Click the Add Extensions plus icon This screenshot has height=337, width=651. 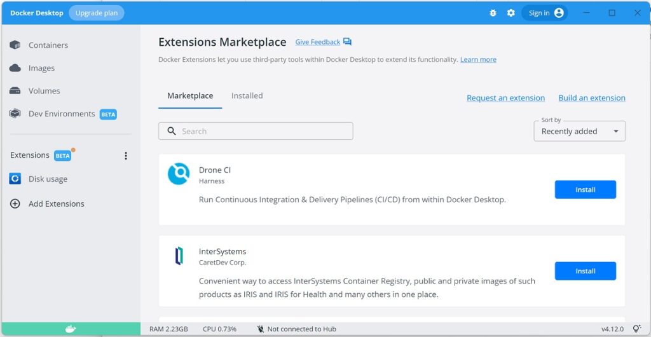pos(15,203)
